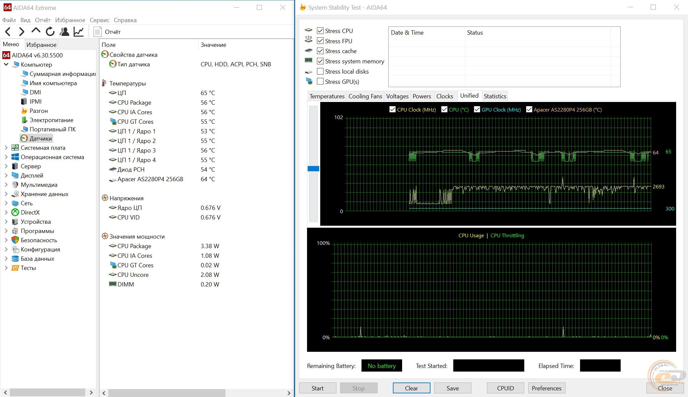
Task: Expand the Хранение данных node
Action: tap(6, 194)
